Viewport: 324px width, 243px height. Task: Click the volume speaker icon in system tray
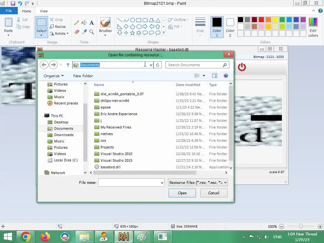click(x=267, y=237)
